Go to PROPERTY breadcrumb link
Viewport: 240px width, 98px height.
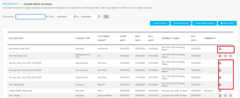click(x=10, y=4)
